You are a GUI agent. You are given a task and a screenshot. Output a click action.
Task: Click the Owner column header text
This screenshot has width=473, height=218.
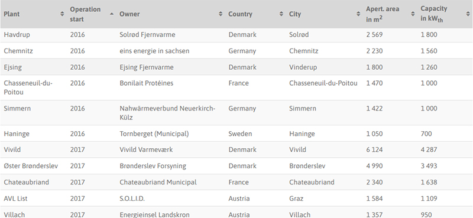point(129,14)
